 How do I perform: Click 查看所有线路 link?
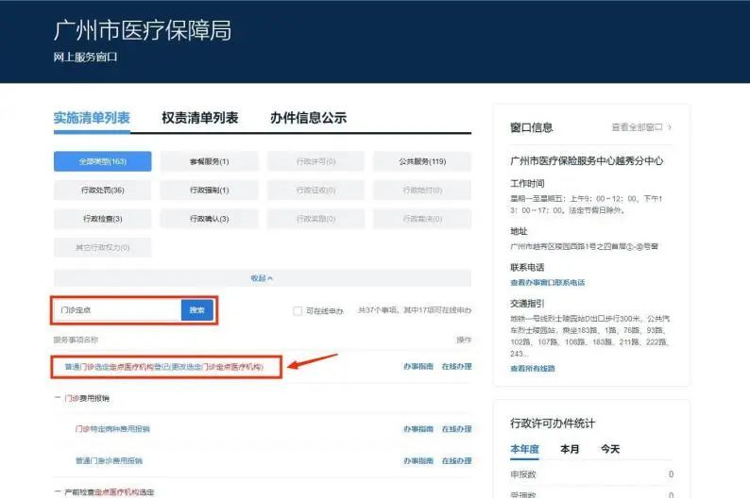(x=533, y=368)
